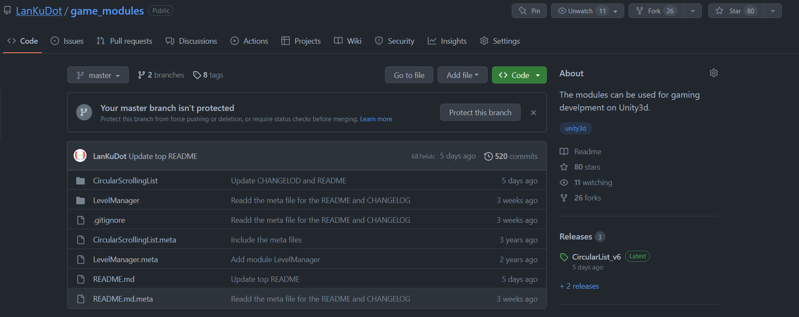Jump to Readme in About
The height and width of the screenshot is (317, 799).
pos(581,152)
